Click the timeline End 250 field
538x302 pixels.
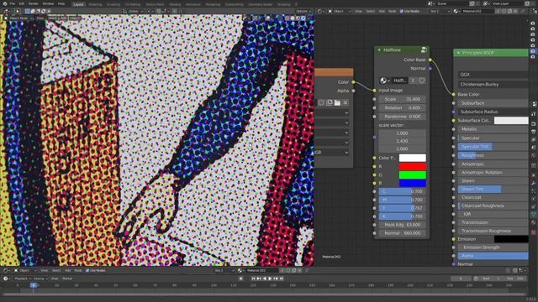pos(515,279)
